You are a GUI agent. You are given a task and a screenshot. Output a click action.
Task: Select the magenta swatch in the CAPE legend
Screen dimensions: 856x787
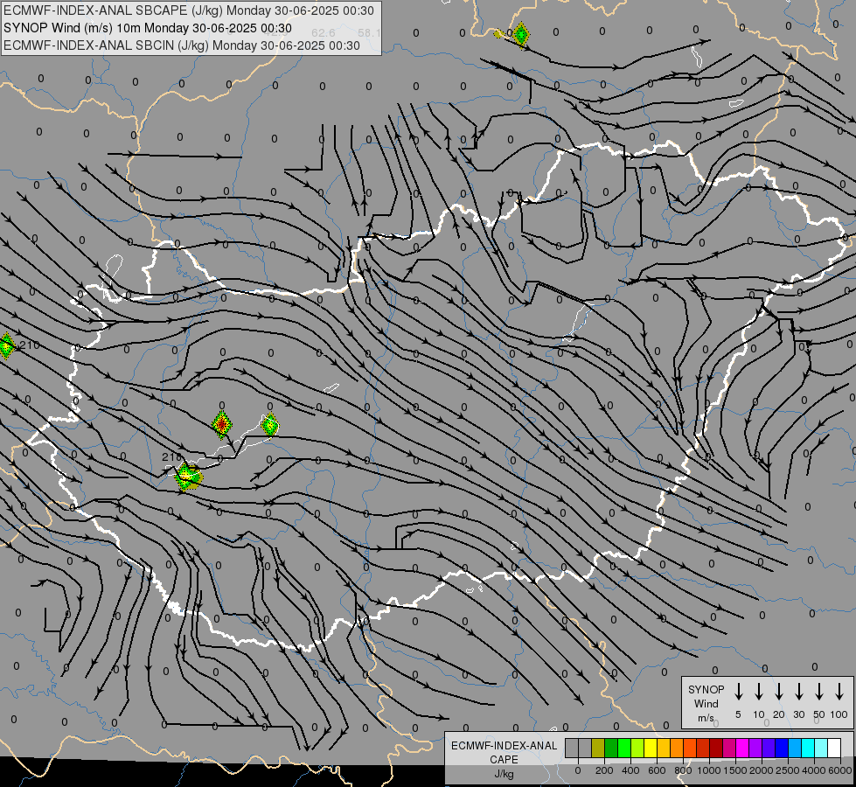(x=742, y=748)
